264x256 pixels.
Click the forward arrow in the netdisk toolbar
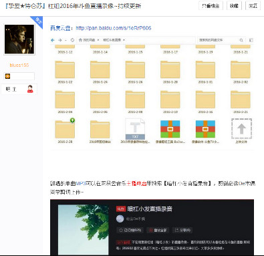pos(60,40)
